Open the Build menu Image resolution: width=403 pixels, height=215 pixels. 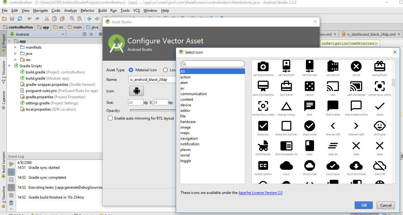(102, 11)
